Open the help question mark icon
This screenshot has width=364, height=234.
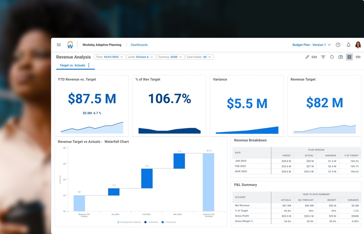[x=338, y=45]
